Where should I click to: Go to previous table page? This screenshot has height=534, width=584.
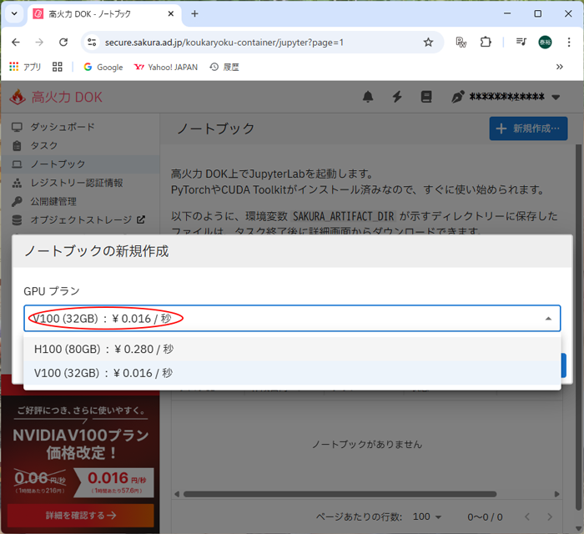pyautogui.click(x=527, y=516)
